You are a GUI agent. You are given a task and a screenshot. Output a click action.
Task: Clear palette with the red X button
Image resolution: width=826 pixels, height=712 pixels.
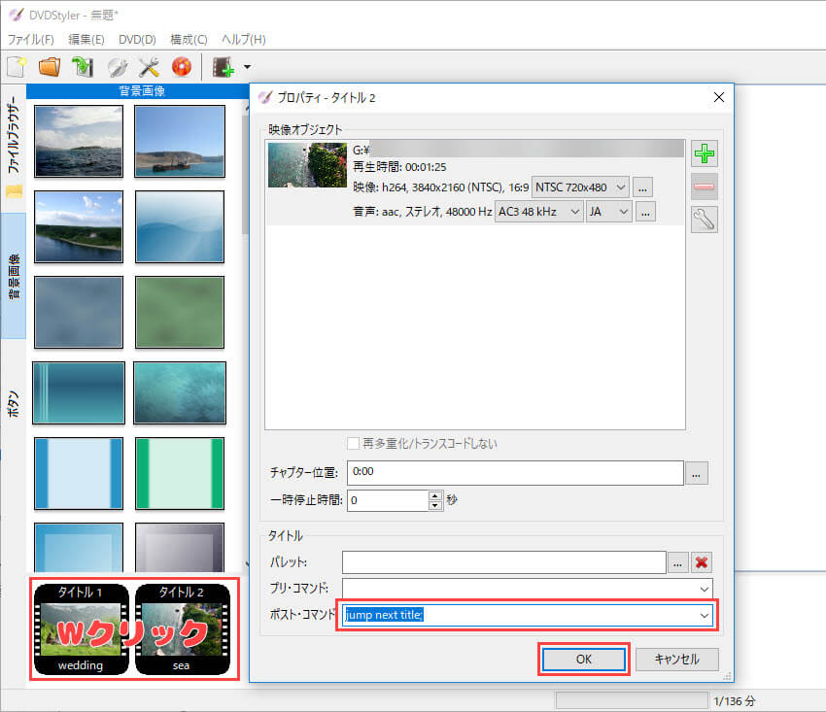point(702,562)
